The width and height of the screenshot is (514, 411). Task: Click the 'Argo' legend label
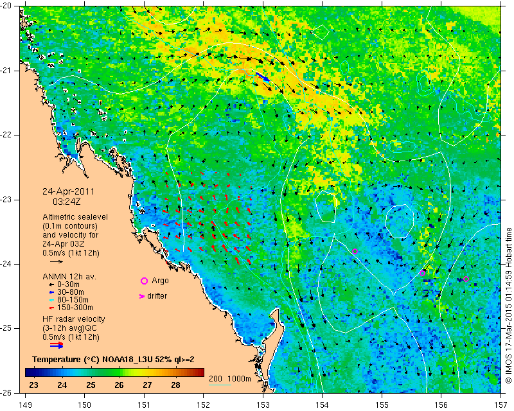(160, 281)
